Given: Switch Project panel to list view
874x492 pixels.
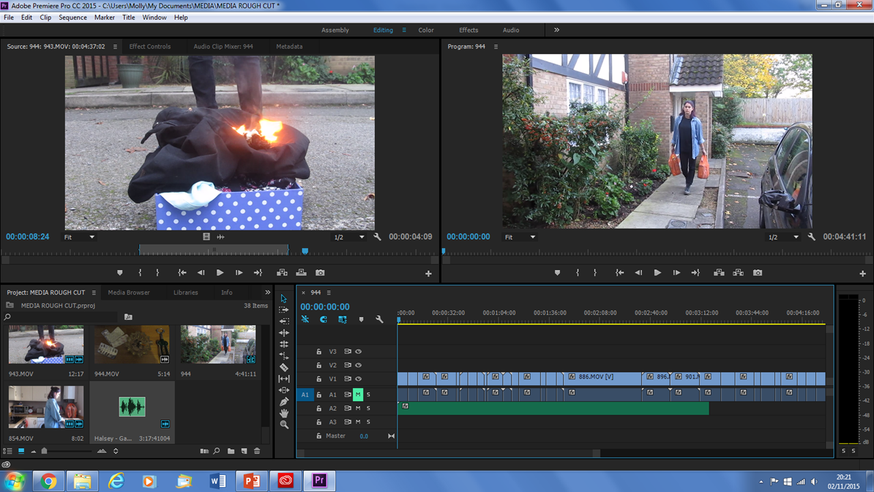Looking at the screenshot, I should click(8, 451).
